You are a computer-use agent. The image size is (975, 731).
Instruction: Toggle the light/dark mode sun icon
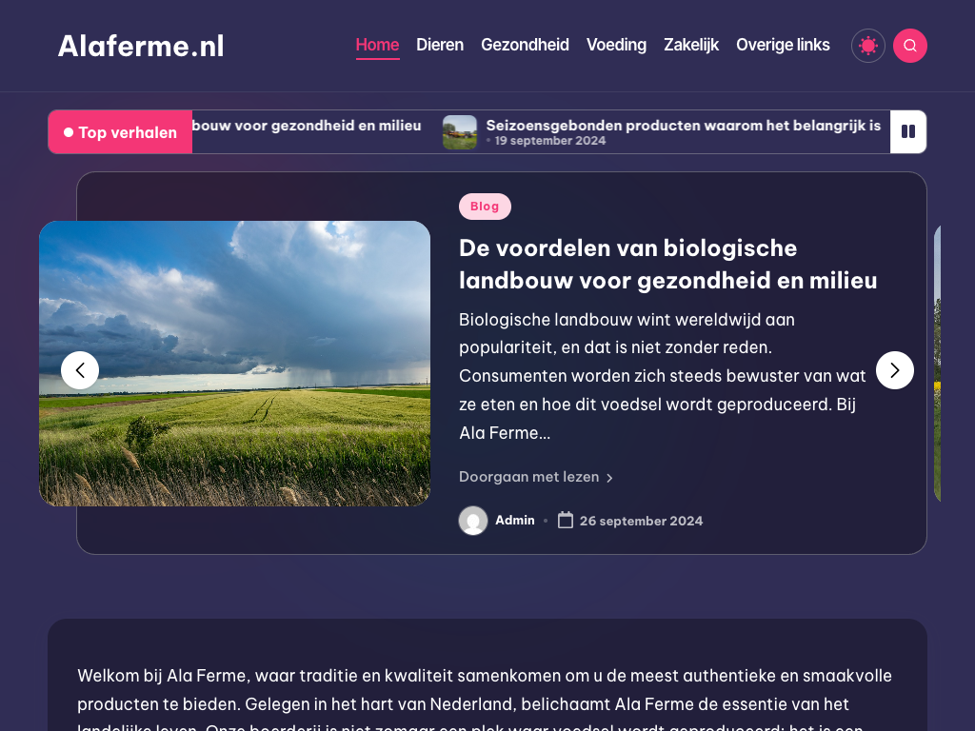(867, 46)
